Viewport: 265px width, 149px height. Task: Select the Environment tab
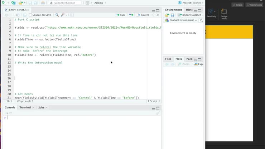(173, 10)
